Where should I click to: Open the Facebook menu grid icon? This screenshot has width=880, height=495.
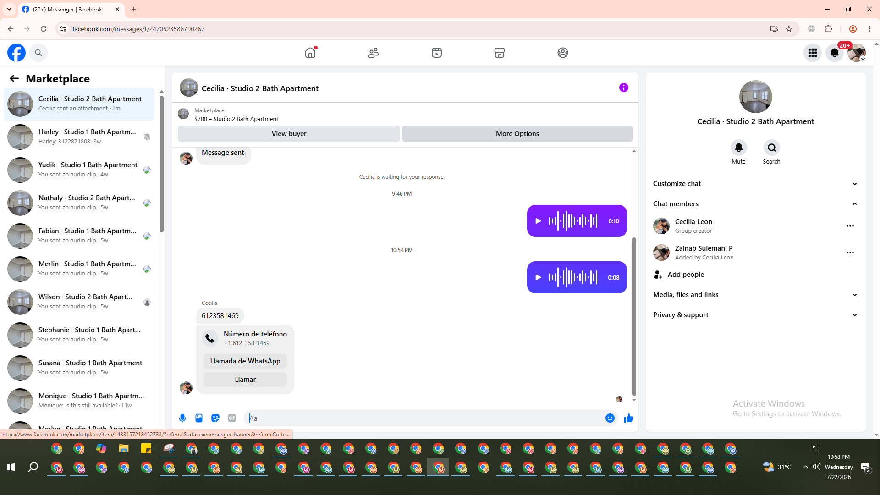(813, 53)
